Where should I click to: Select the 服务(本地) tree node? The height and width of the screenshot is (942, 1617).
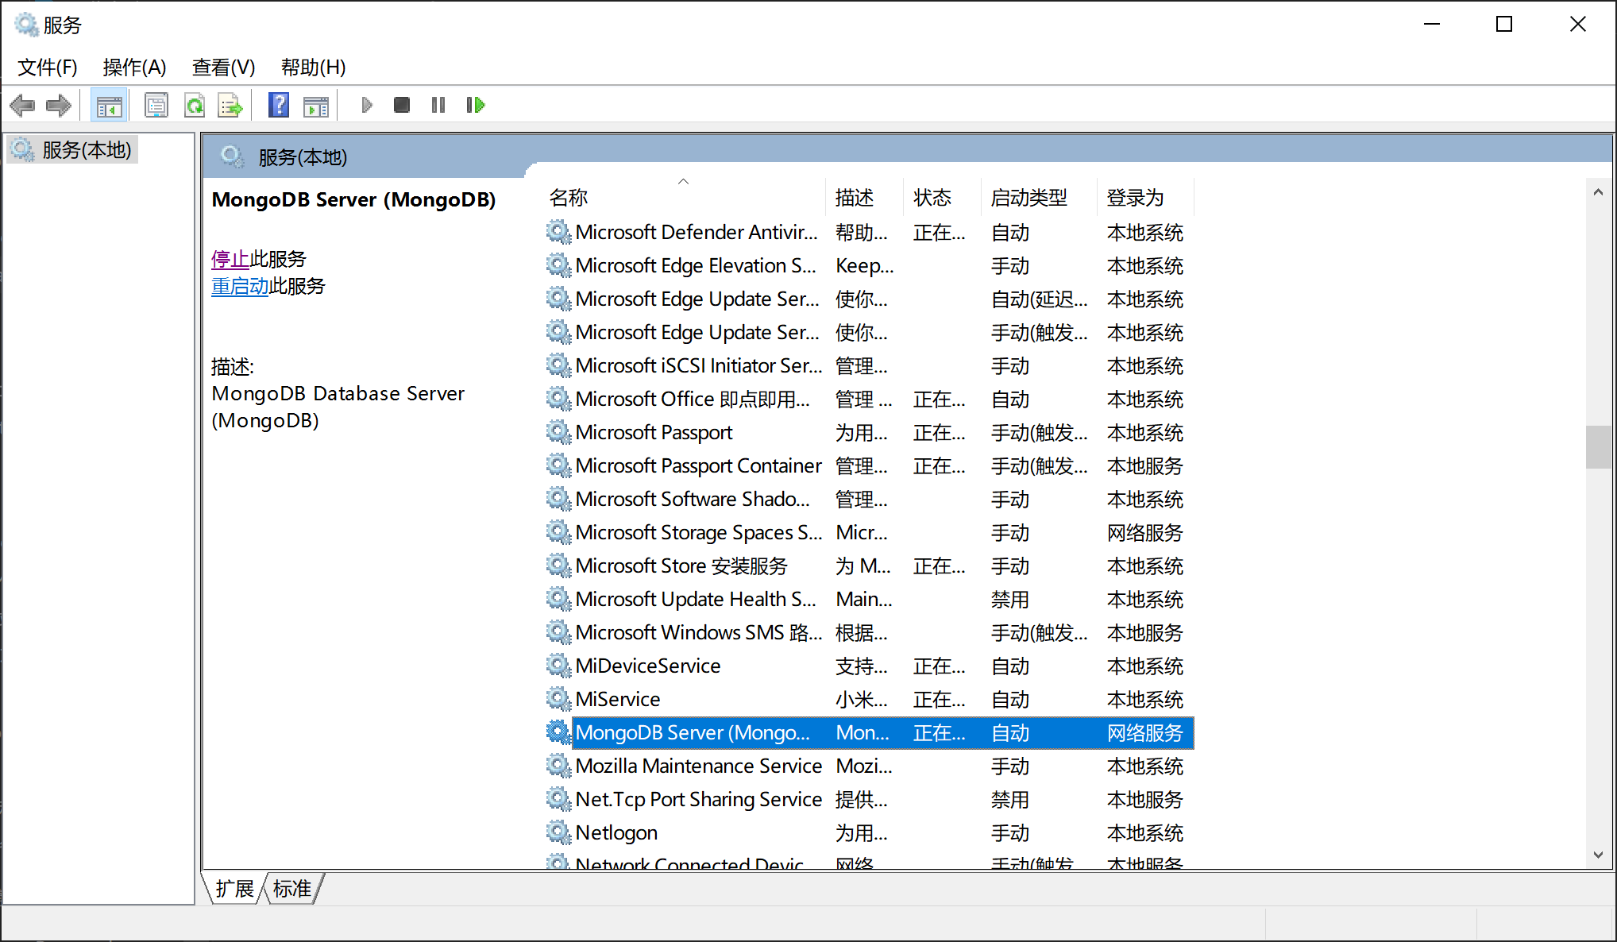pyautogui.click(x=72, y=149)
